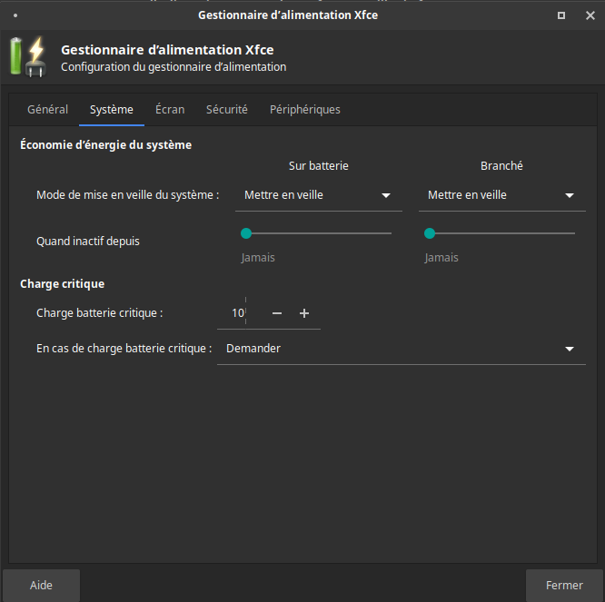Click the dropdown arrow next to Demander
The height and width of the screenshot is (602, 605).
click(569, 349)
